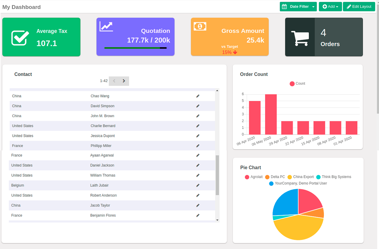Click the trend chart icon on Quotation tile
The height and width of the screenshot is (249, 379).
click(x=106, y=26)
